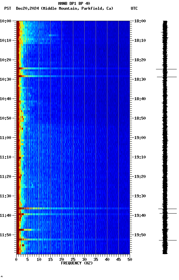This screenshot has width=179, height=280.
Task: Click the 19:40 UTC time label
Action: click(x=140, y=216)
